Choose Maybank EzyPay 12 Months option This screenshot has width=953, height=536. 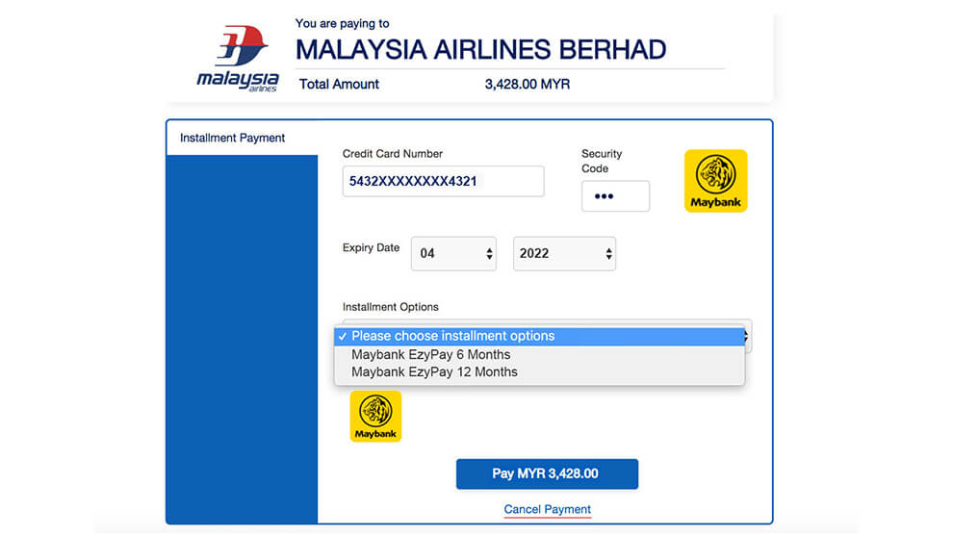(434, 371)
